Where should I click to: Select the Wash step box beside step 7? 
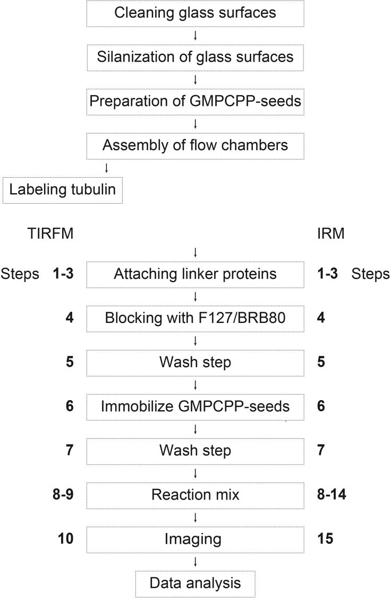195,451
